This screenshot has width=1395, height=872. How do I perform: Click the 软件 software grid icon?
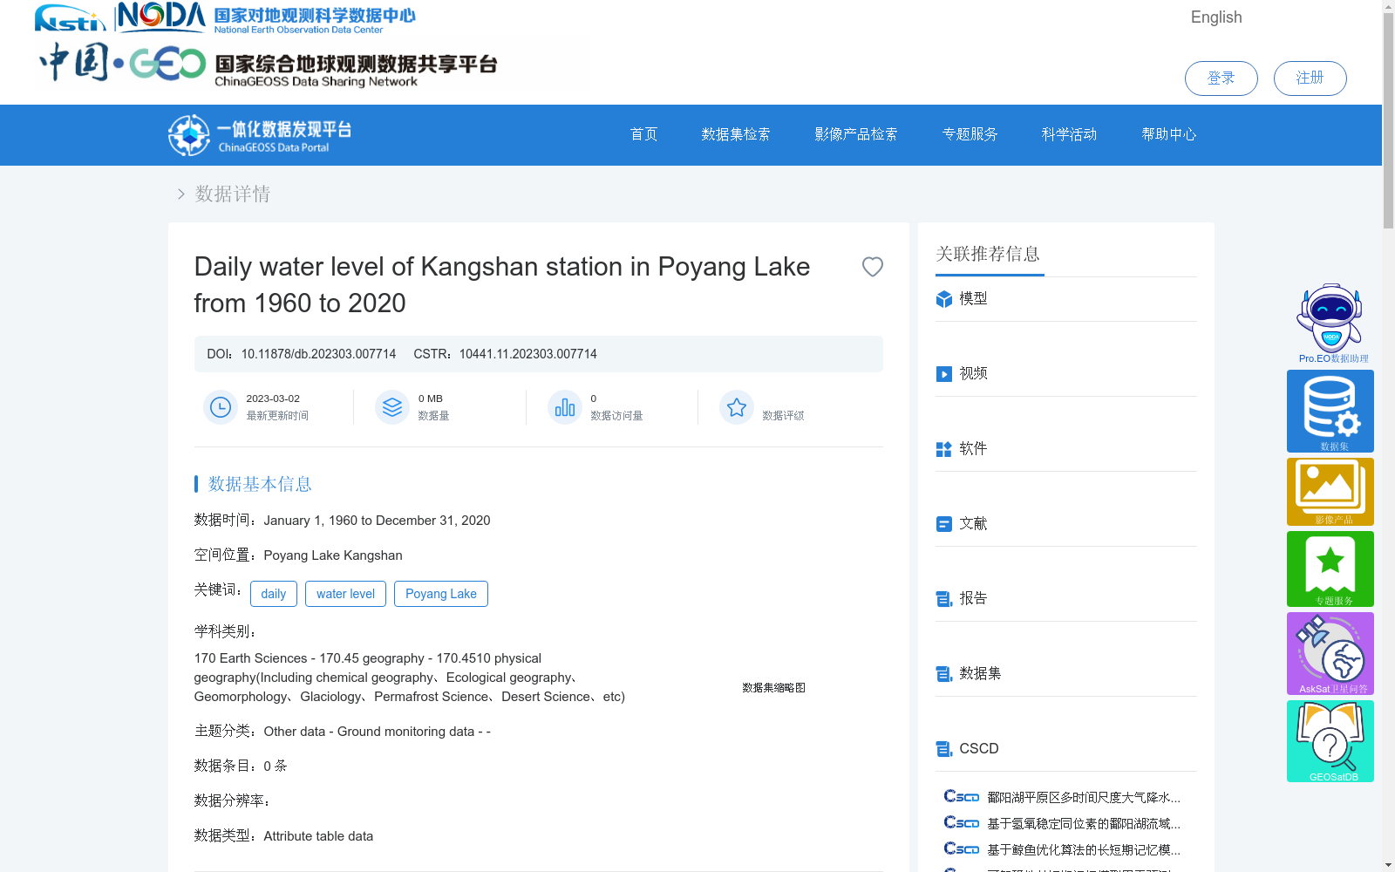943,448
